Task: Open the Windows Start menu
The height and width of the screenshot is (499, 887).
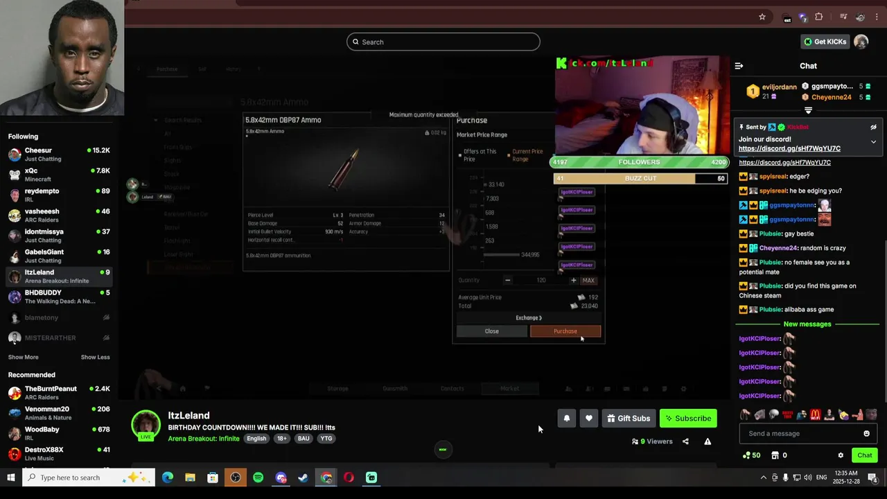Action: (11, 478)
